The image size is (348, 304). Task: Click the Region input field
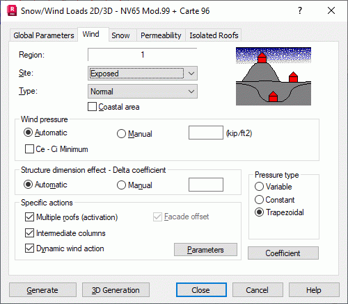click(143, 55)
